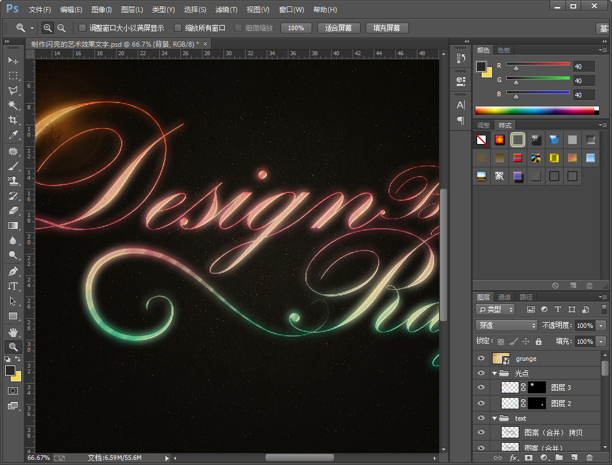Select the Crop tool
The height and width of the screenshot is (465, 612).
click(x=13, y=120)
